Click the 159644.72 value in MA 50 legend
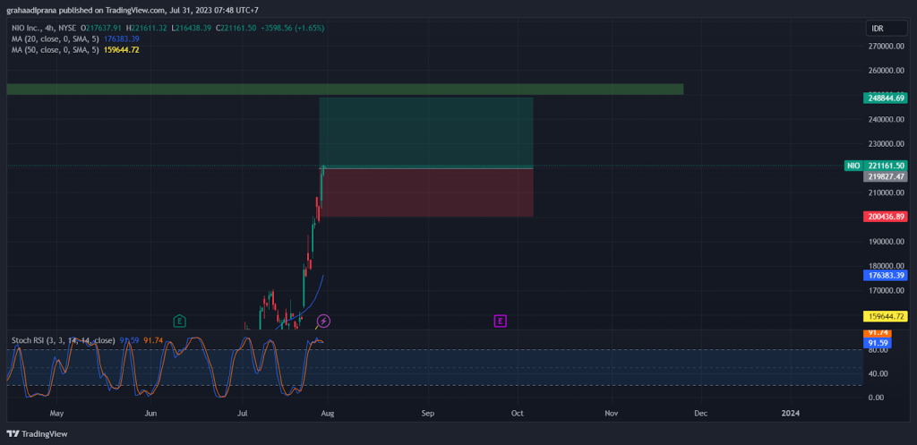The width and height of the screenshot is (917, 445). point(122,50)
